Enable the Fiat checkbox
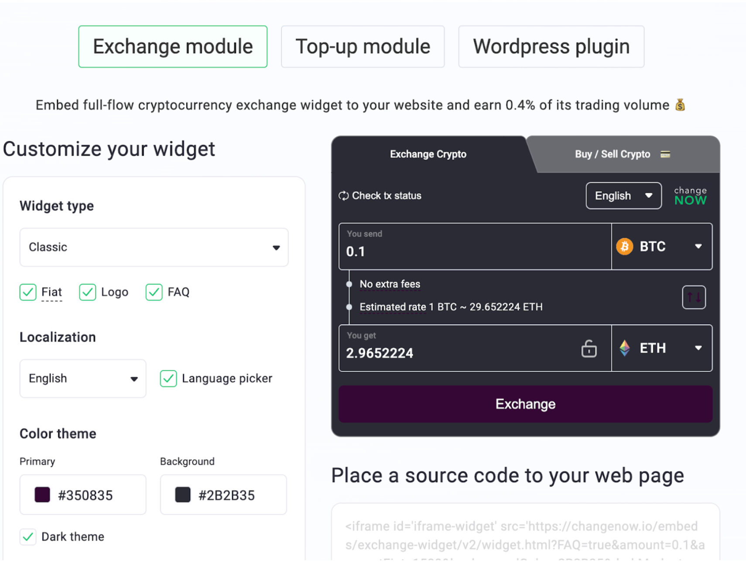The height and width of the screenshot is (562, 746). [x=28, y=292]
